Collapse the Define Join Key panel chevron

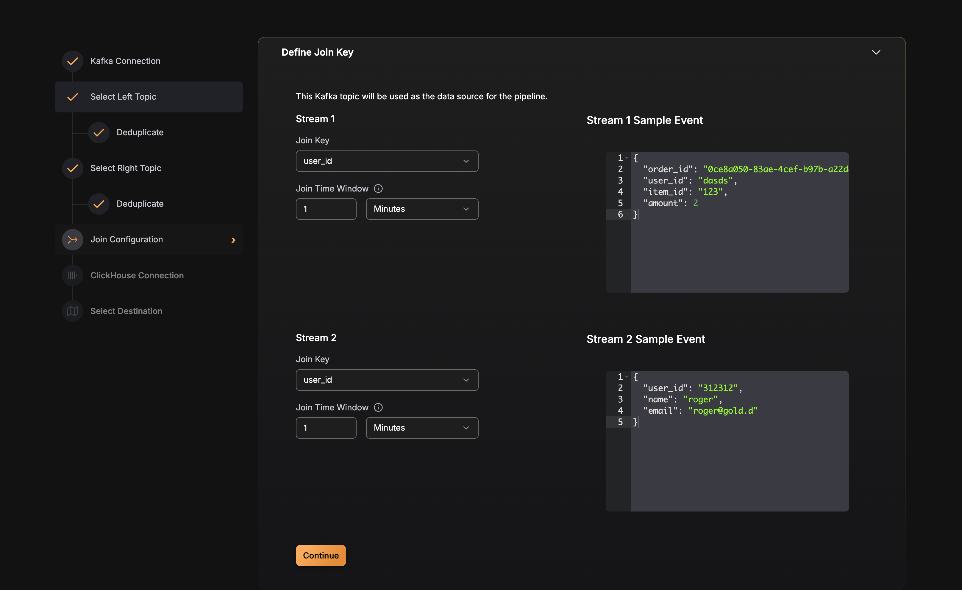(876, 52)
